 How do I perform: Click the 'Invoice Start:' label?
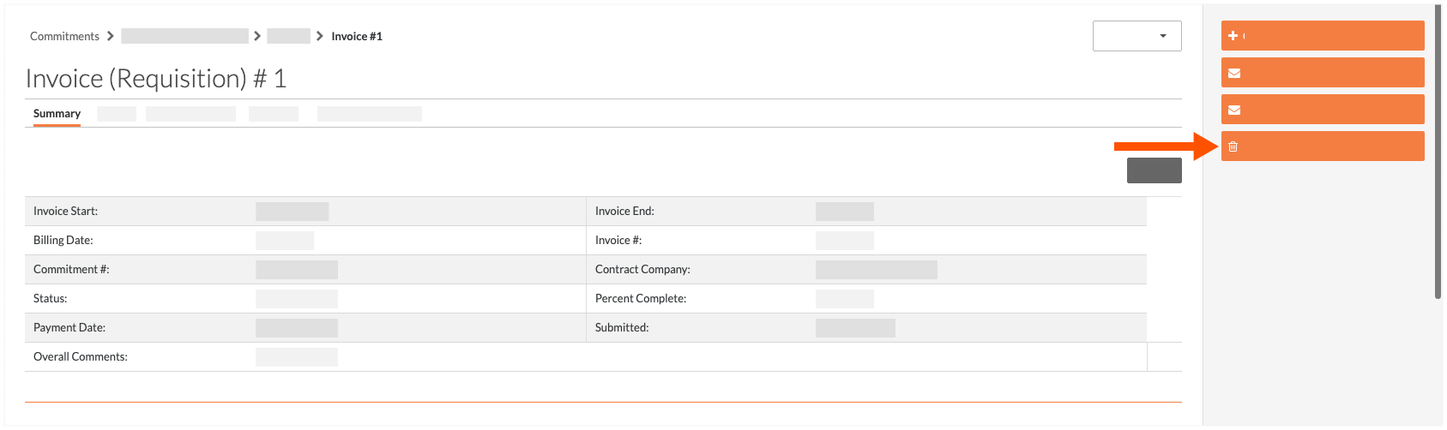click(65, 211)
